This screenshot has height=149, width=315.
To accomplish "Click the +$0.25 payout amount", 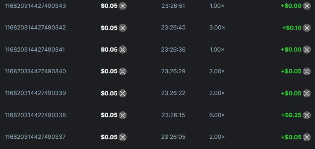I will 291,115.
